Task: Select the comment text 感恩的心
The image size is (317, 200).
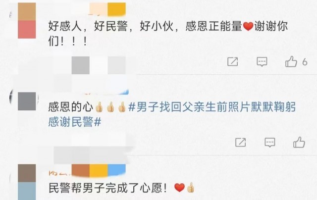Action: pos(70,107)
